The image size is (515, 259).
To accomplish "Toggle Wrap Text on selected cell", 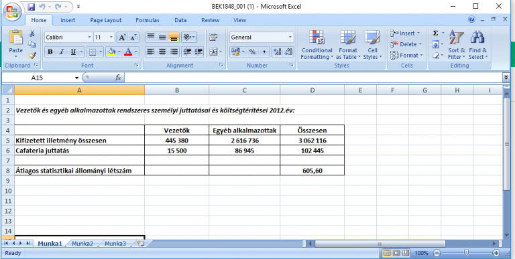I will pyautogui.click(x=213, y=37).
